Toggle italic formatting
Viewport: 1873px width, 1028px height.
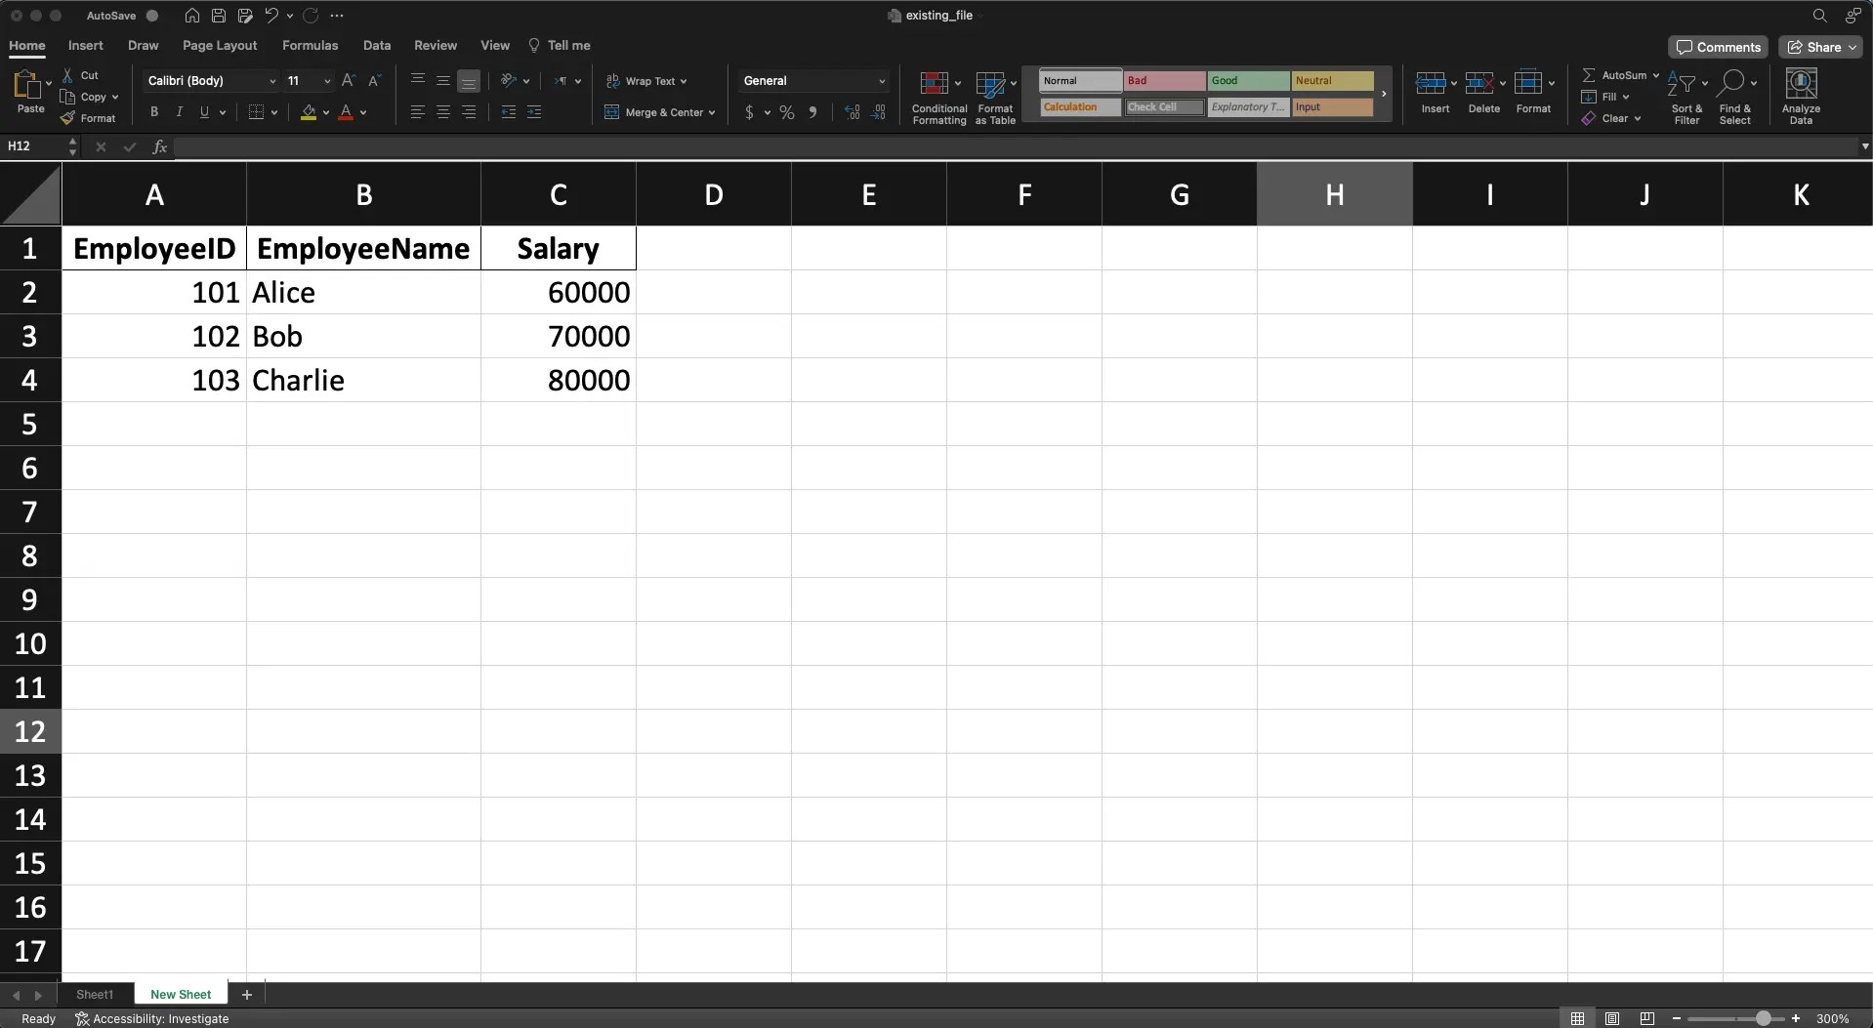(179, 112)
